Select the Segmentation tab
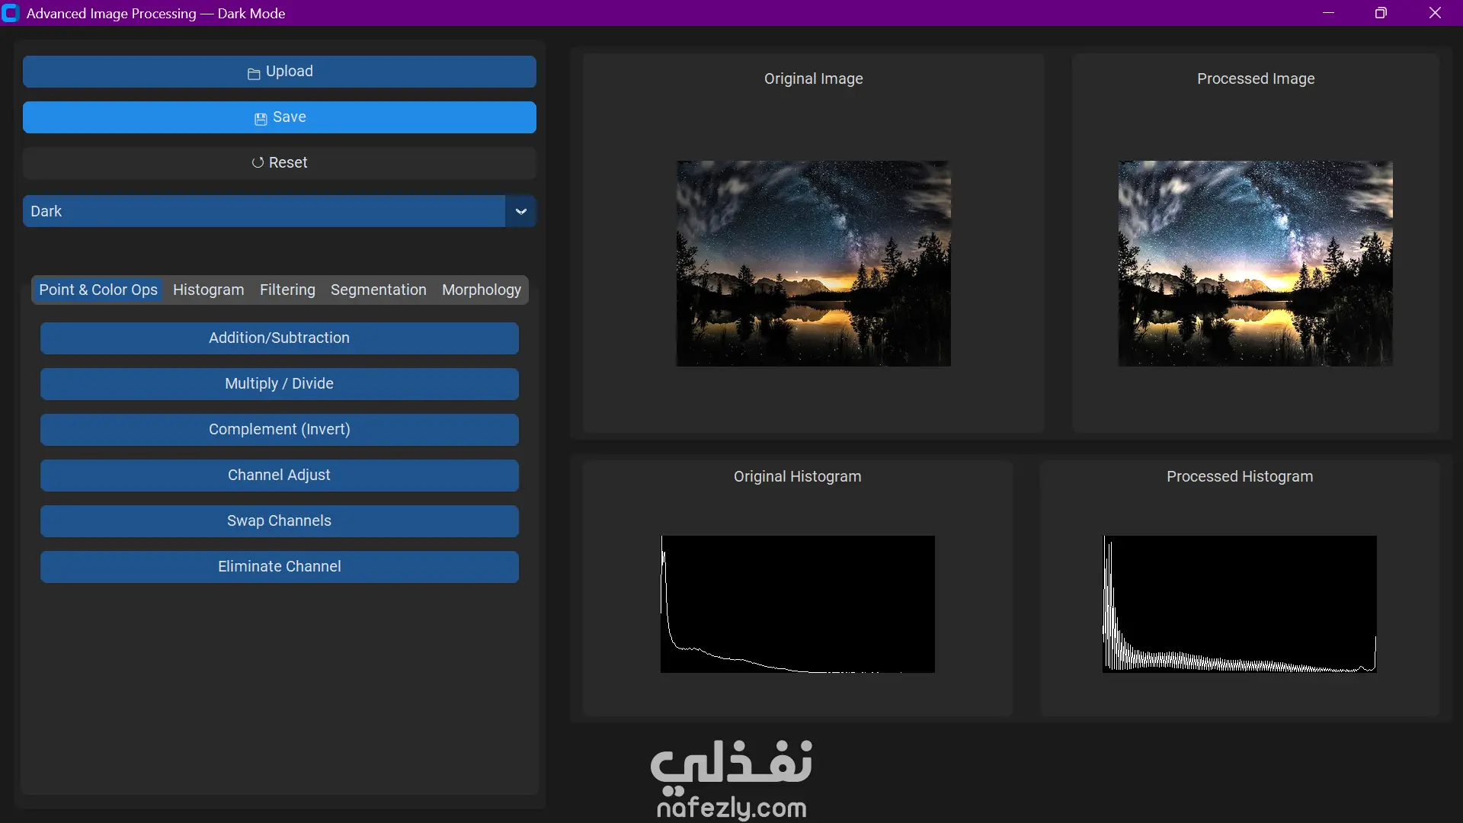Image resolution: width=1463 pixels, height=823 pixels. (x=378, y=290)
